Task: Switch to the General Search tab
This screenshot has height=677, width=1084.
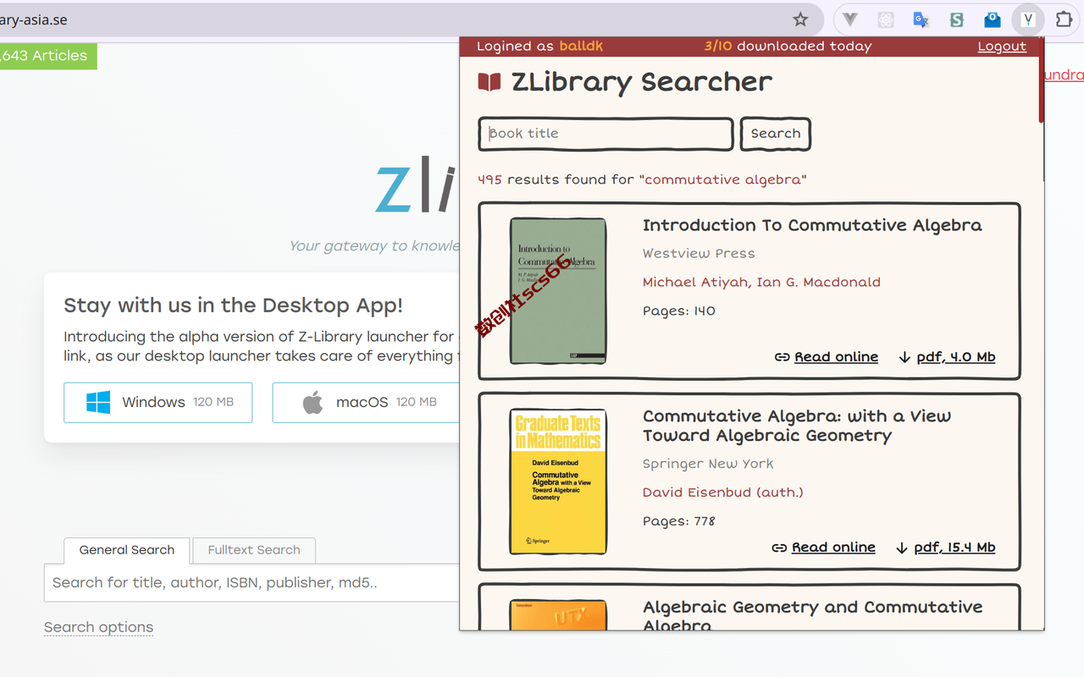Action: (x=127, y=550)
